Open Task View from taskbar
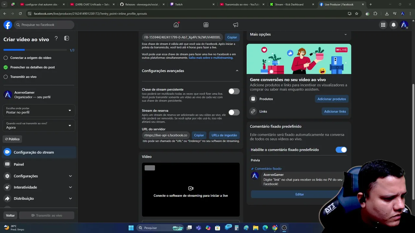Viewport: 415px width, 233px height. coord(189,228)
